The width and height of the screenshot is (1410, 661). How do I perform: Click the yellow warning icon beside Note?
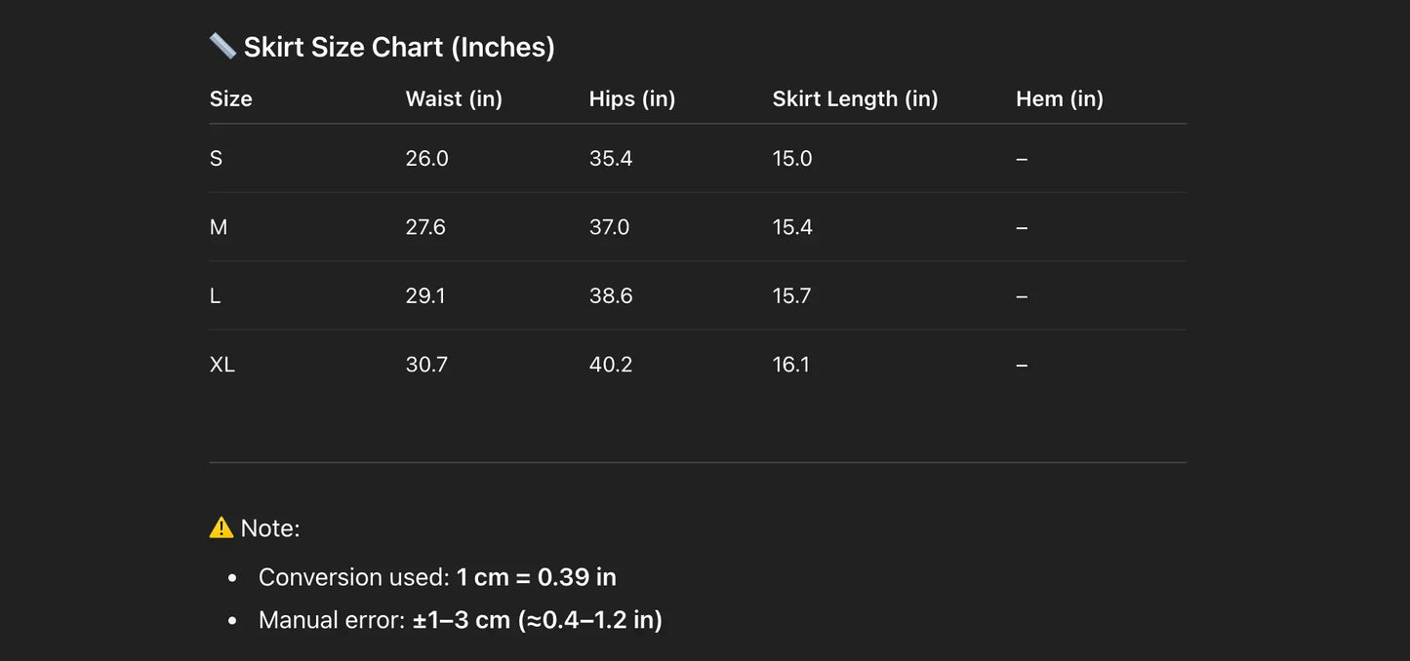tap(222, 527)
